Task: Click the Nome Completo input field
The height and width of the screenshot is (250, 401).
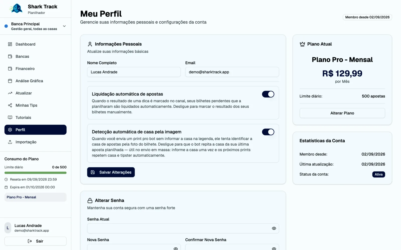Action: click(134, 72)
